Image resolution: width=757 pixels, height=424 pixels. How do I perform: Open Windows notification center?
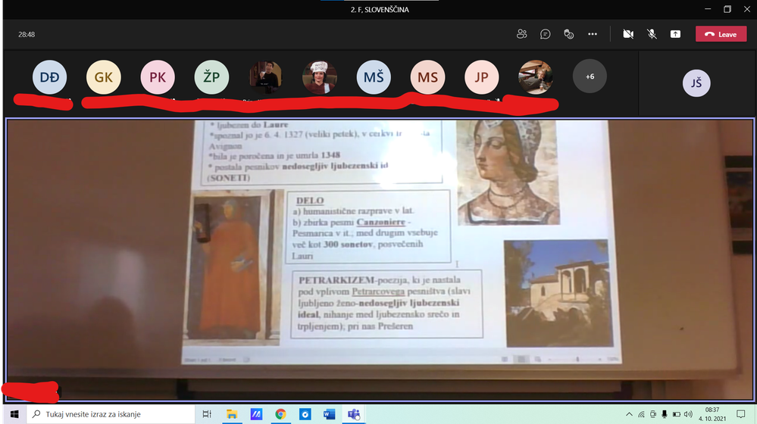point(741,414)
